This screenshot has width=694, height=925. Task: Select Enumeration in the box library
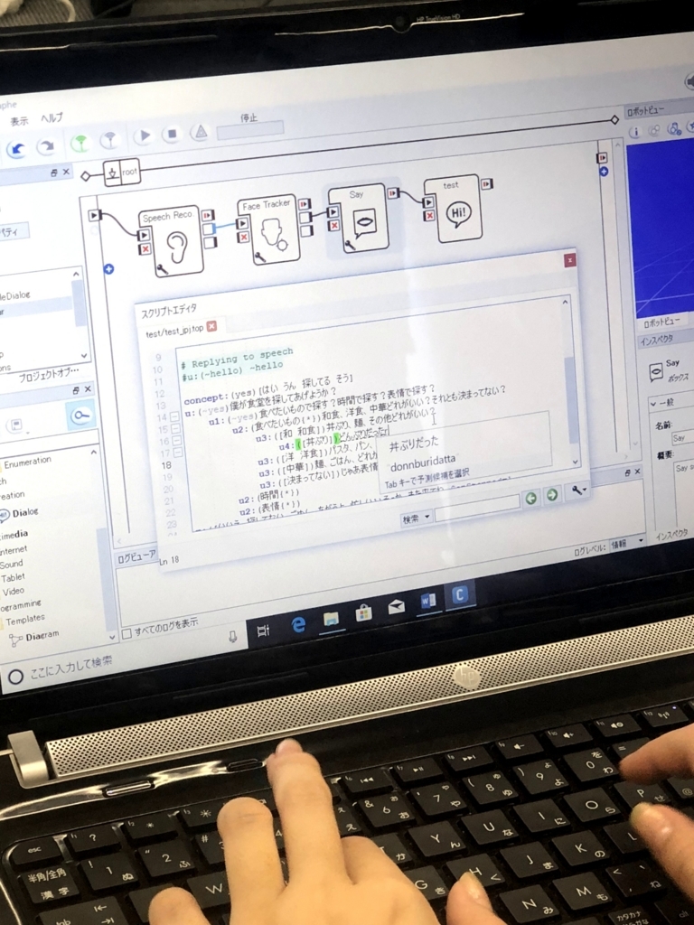28,462
